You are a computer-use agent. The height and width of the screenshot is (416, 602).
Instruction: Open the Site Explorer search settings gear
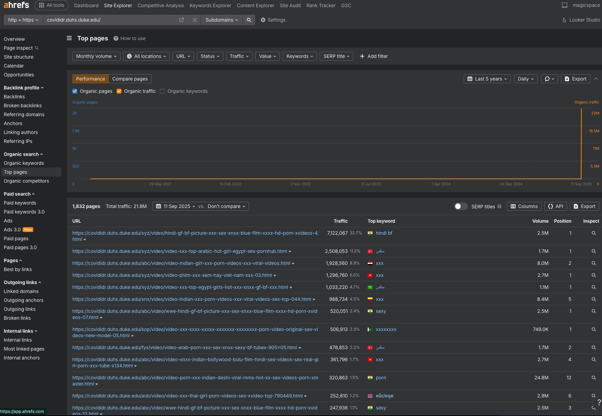point(263,20)
